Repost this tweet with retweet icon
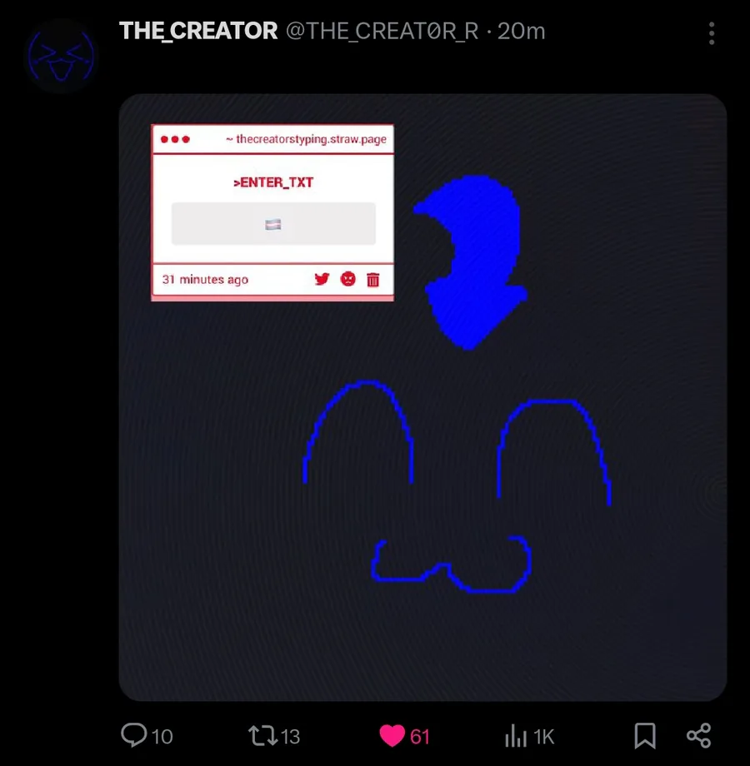 tap(263, 736)
